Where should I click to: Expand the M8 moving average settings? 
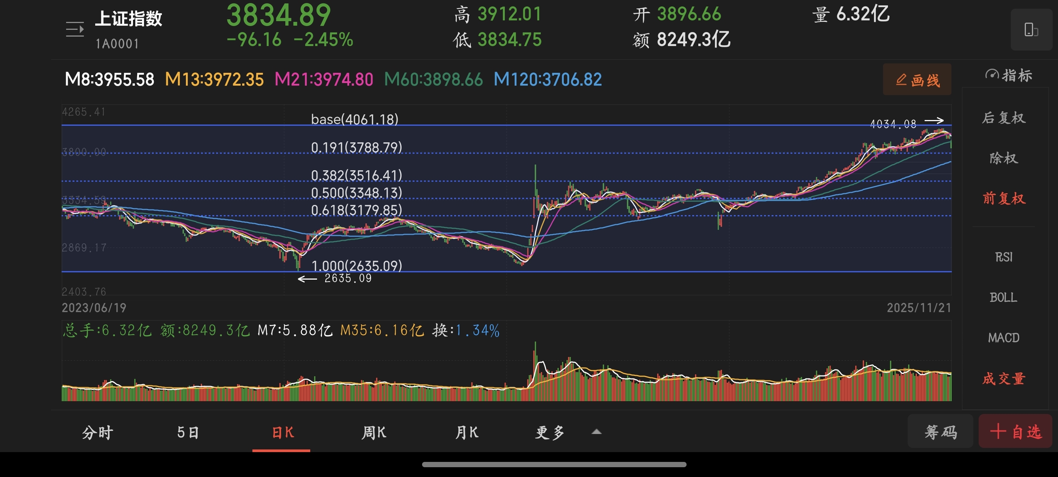pos(109,80)
